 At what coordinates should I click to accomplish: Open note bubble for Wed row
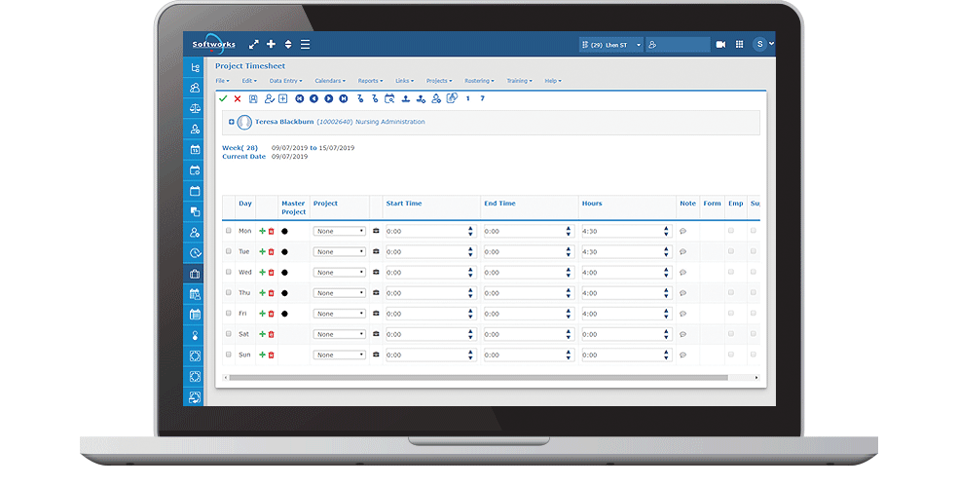(683, 273)
